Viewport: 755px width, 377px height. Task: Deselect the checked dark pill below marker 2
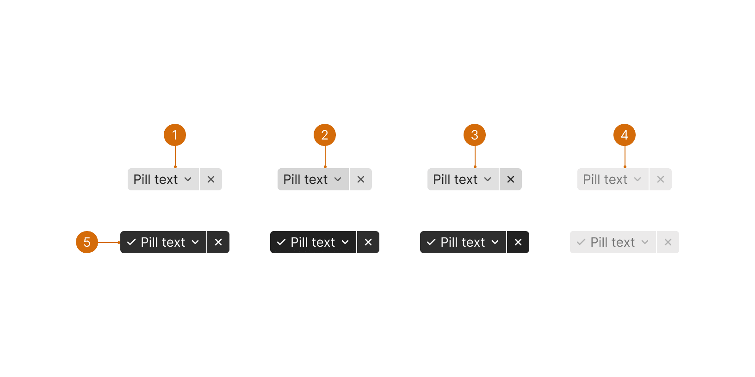281,242
